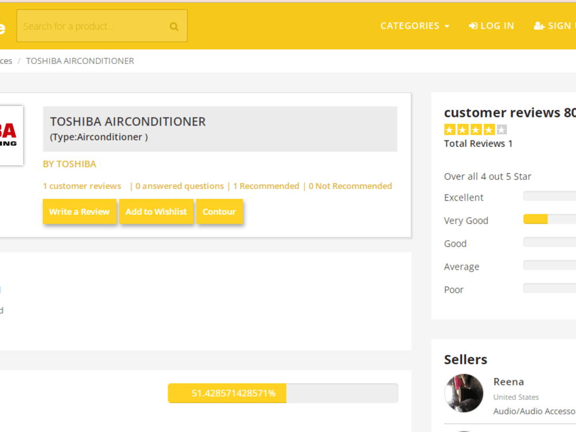
Task: Open the '1 customer reviews' link
Action: 82,186
